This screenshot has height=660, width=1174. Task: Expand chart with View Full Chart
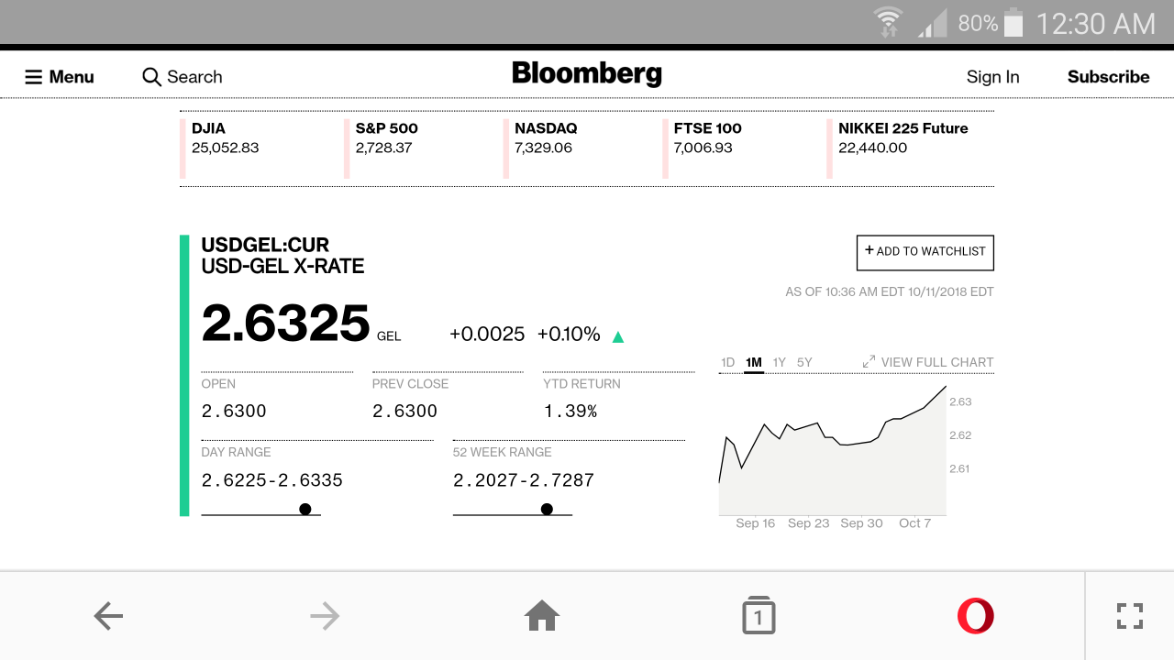(928, 362)
